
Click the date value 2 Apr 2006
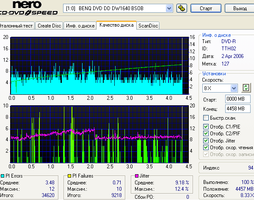coord(232,56)
